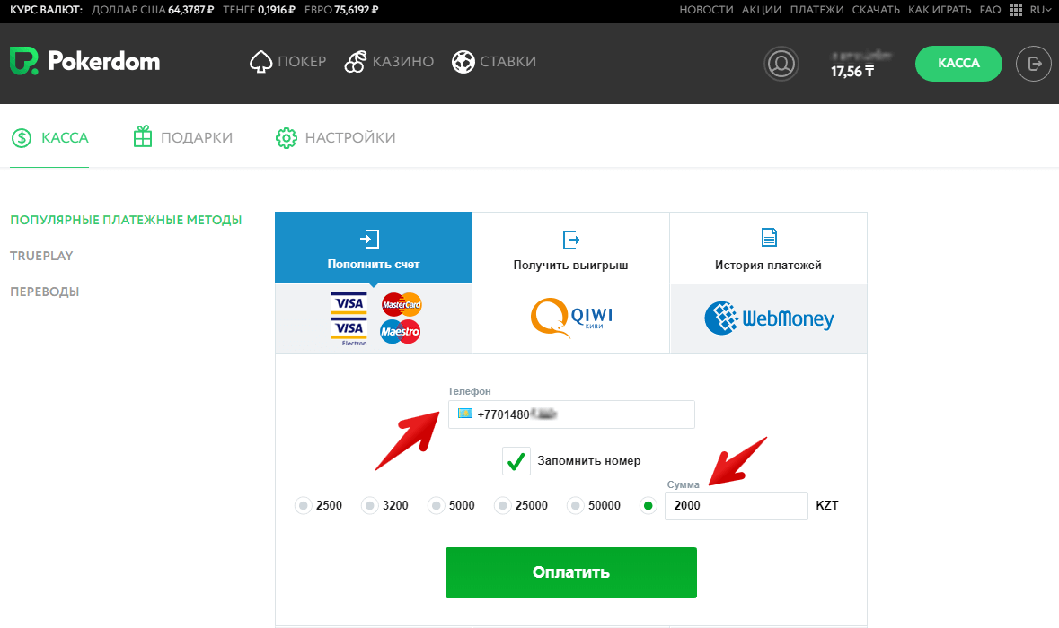Viewport: 1059px width, 628px height.
Task: Choose the 5000 amount option
Action: coord(437,506)
